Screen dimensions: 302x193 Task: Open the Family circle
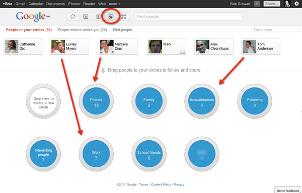click(x=149, y=101)
